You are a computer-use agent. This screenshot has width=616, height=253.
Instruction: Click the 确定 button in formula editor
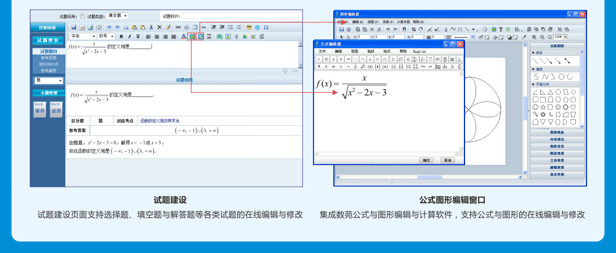(x=426, y=160)
